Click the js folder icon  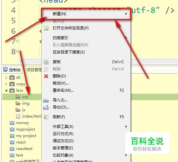tap(18, 110)
